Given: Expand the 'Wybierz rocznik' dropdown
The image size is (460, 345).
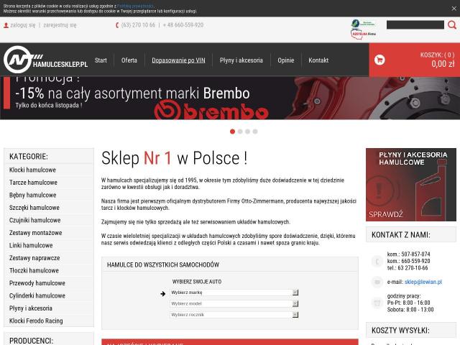Looking at the screenshot, I should (234, 315).
